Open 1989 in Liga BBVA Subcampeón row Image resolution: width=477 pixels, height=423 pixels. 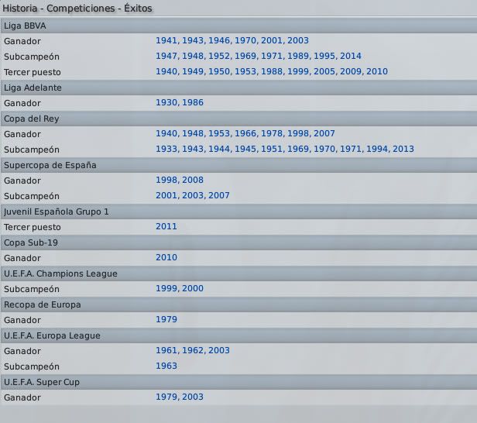[298, 56]
